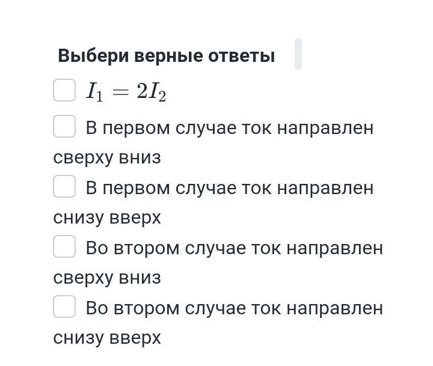
Task: Click second 'В первом случае ток направлен' line
Action: tap(229, 188)
